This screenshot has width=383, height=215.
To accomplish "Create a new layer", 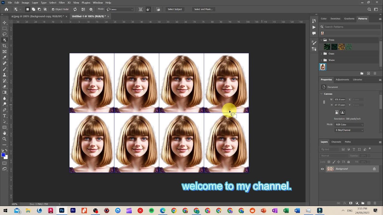I will pos(369,203).
